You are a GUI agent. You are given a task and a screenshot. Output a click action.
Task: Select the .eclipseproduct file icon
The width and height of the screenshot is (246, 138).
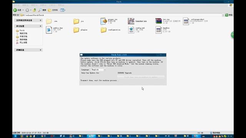point(186,21)
